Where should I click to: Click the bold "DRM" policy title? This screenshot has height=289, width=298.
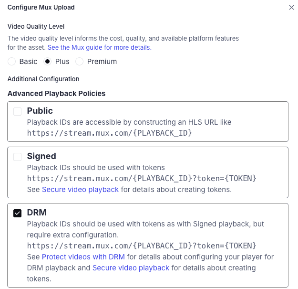click(x=37, y=213)
